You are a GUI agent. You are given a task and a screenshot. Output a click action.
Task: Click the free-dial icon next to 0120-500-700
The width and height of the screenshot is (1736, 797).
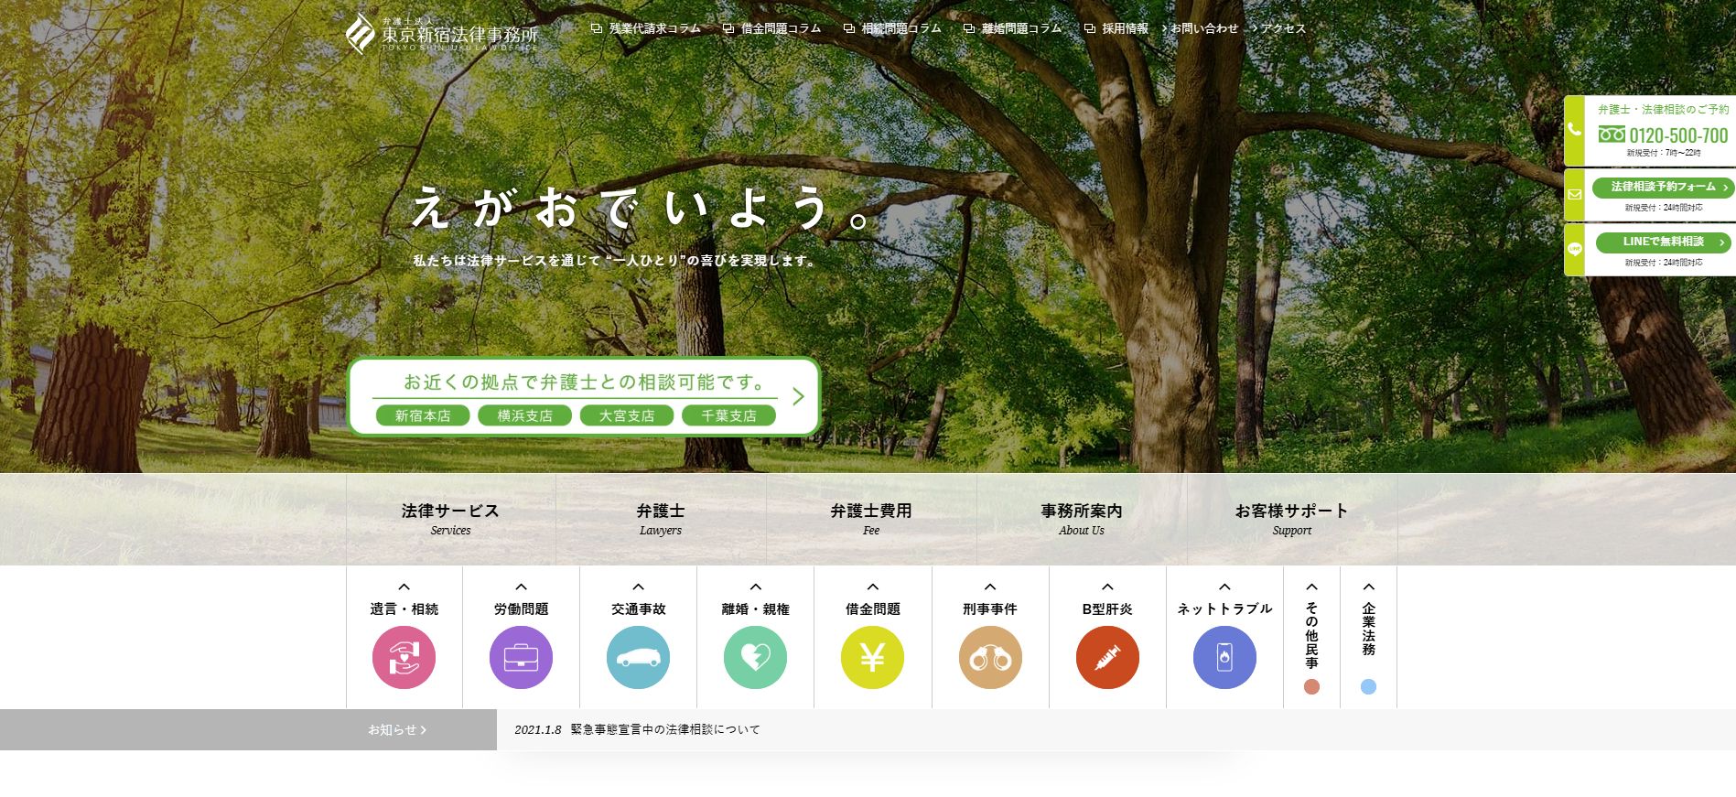click(1612, 135)
